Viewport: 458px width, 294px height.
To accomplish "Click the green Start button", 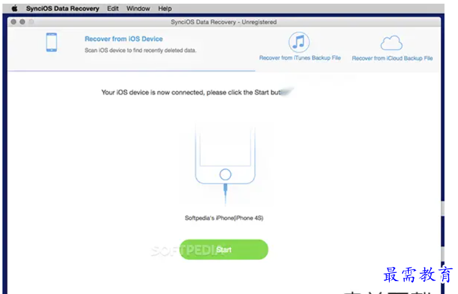I will click(223, 250).
